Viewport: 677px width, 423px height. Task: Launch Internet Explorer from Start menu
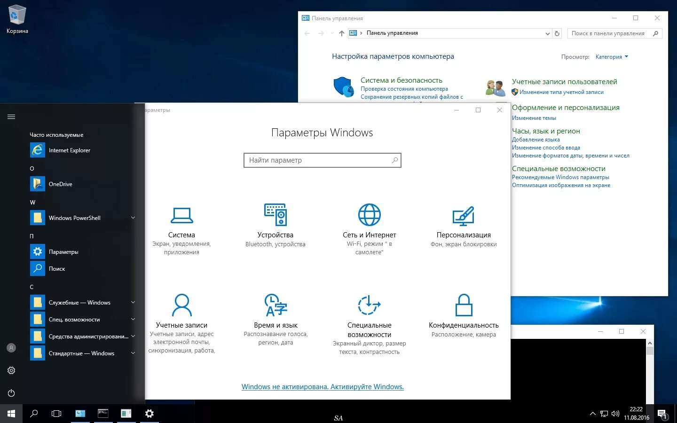click(83, 150)
